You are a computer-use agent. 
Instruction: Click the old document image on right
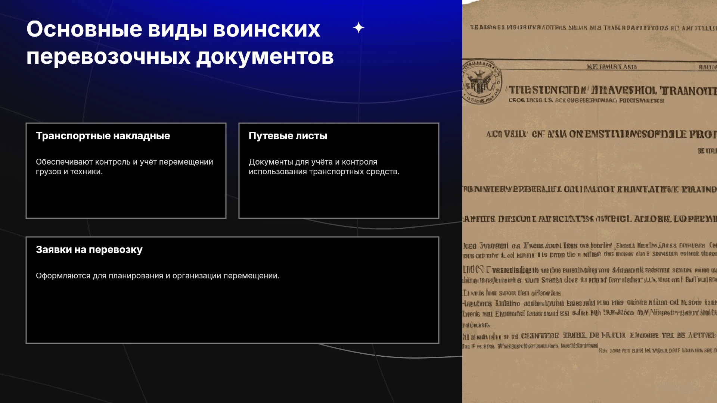[x=590, y=201]
